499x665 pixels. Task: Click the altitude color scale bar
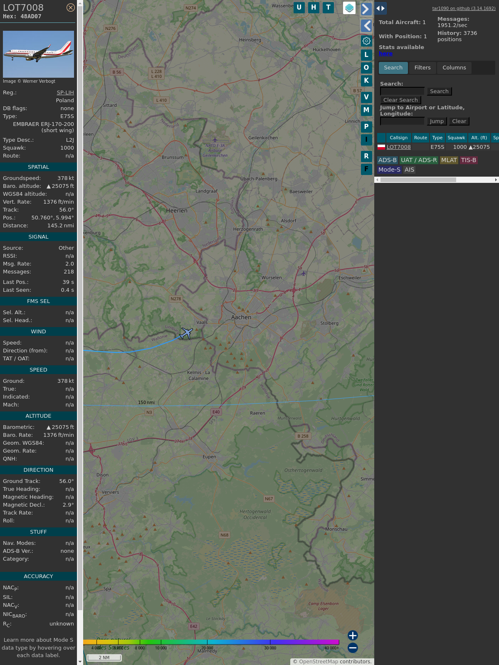coord(211,642)
